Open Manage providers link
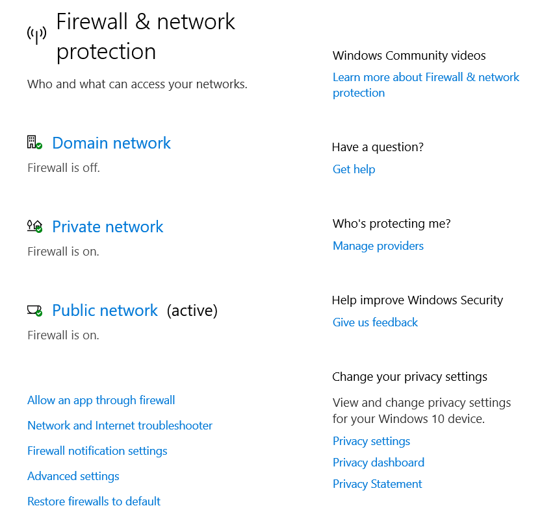The height and width of the screenshot is (519, 555). (x=378, y=246)
